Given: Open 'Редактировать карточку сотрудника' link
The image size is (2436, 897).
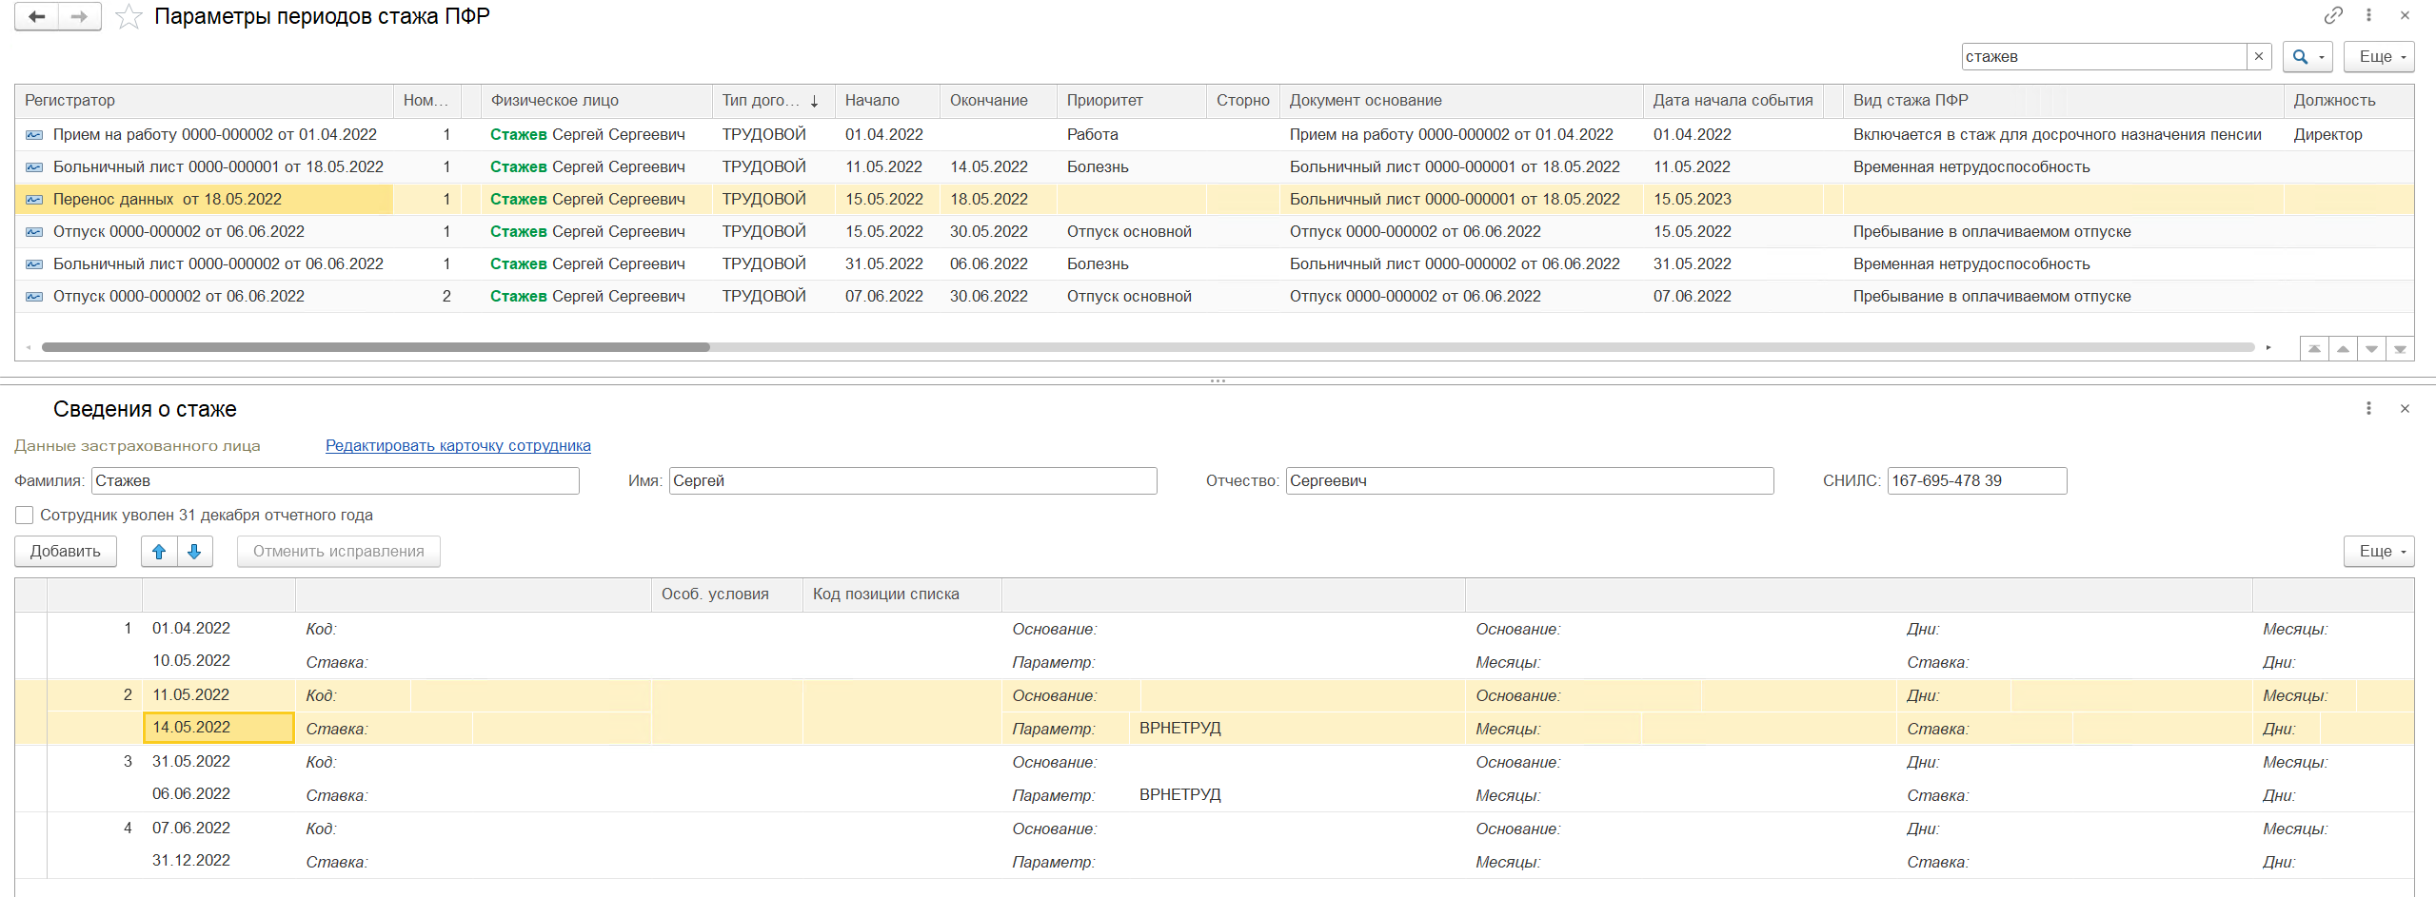Looking at the screenshot, I should [458, 445].
